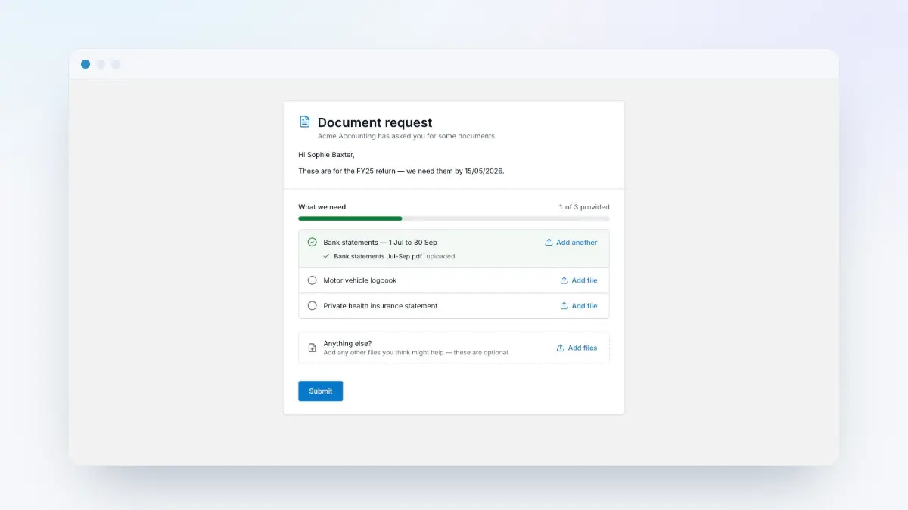The image size is (908, 510).
Task: Click Add file for Private health insurance statement
Action: pyautogui.click(x=579, y=306)
